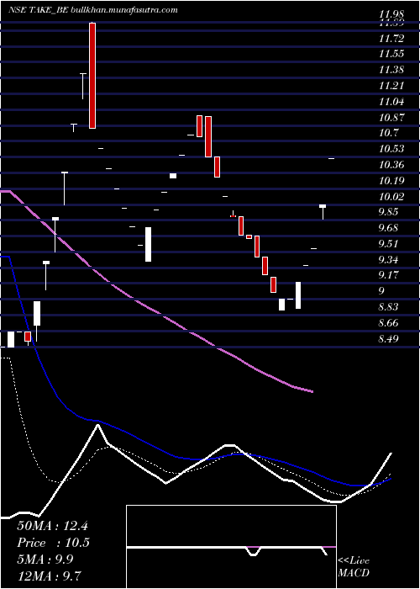420x589 pixels.
Task: Click the 11.04 price axis label
Action: pyautogui.click(x=391, y=102)
